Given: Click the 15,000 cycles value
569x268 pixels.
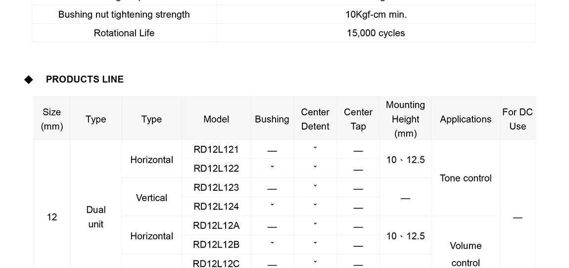Looking at the screenshot, I should pos(376,33).
